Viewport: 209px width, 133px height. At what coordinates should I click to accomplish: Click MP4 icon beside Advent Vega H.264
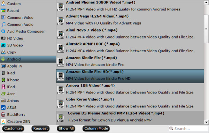coord(61,21)
